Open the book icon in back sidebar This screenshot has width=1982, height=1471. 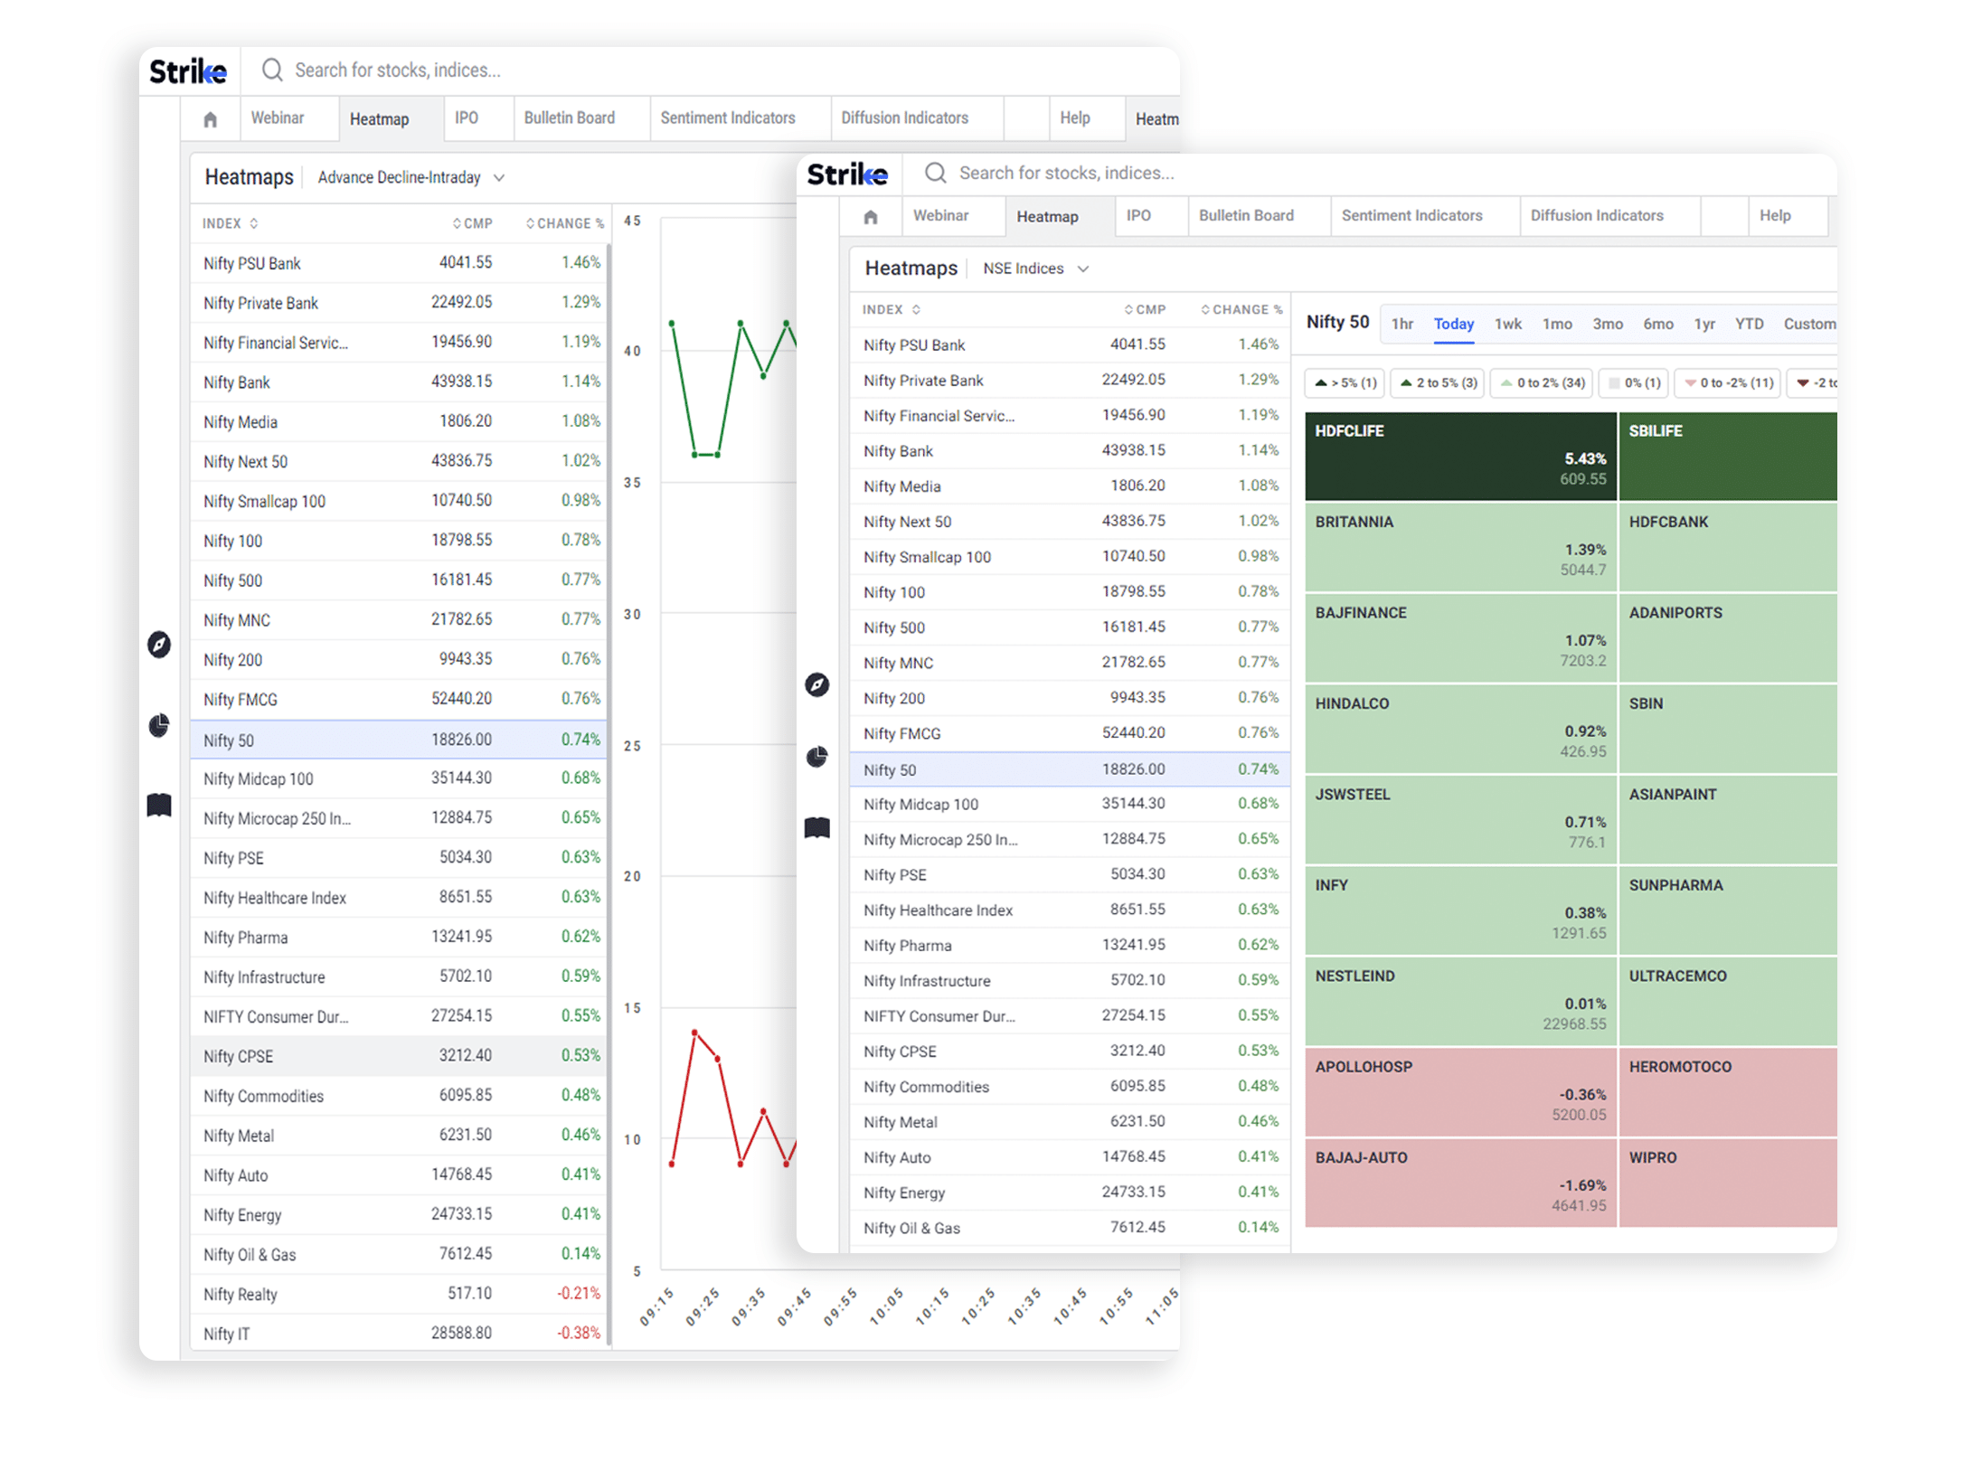click(159, 805)
